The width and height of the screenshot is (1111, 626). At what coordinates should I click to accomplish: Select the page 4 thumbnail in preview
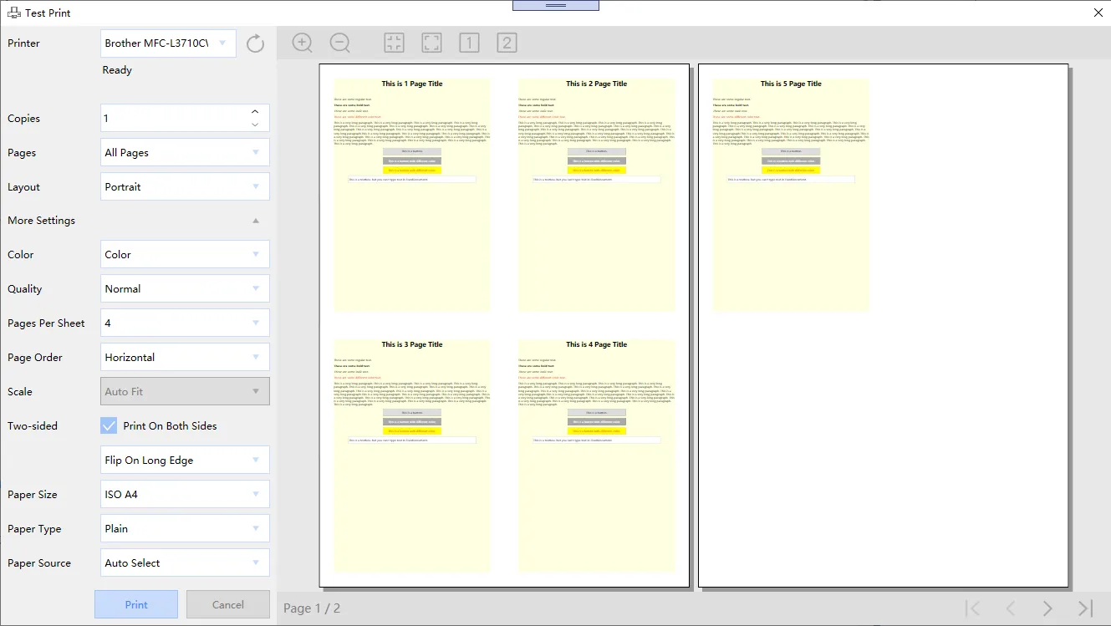pyautogui.click(x=597, y=456)
